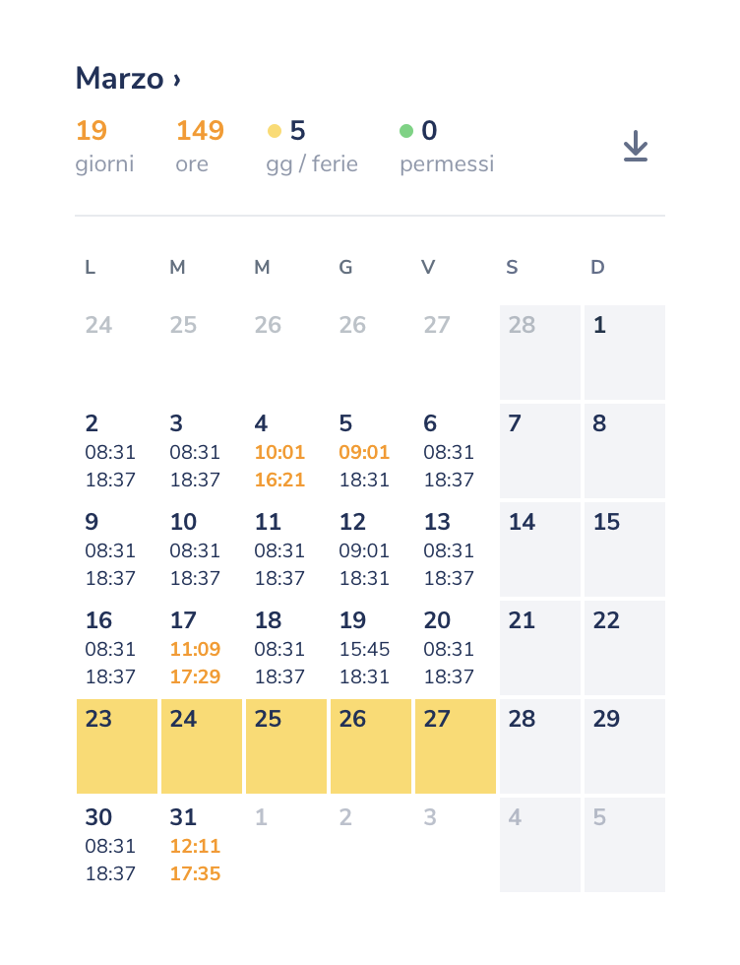The width and height of the screenshot is (740, 965).
Task: Select March 4 with orange times
Action: tap(285, 451)
